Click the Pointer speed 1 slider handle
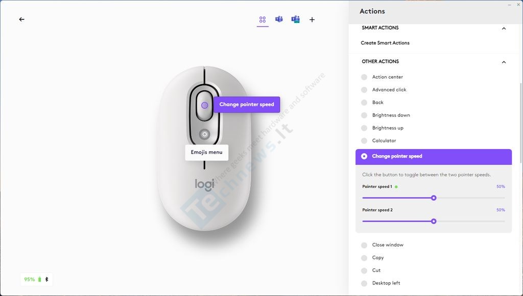523x296 pixels. click(434, 198)
